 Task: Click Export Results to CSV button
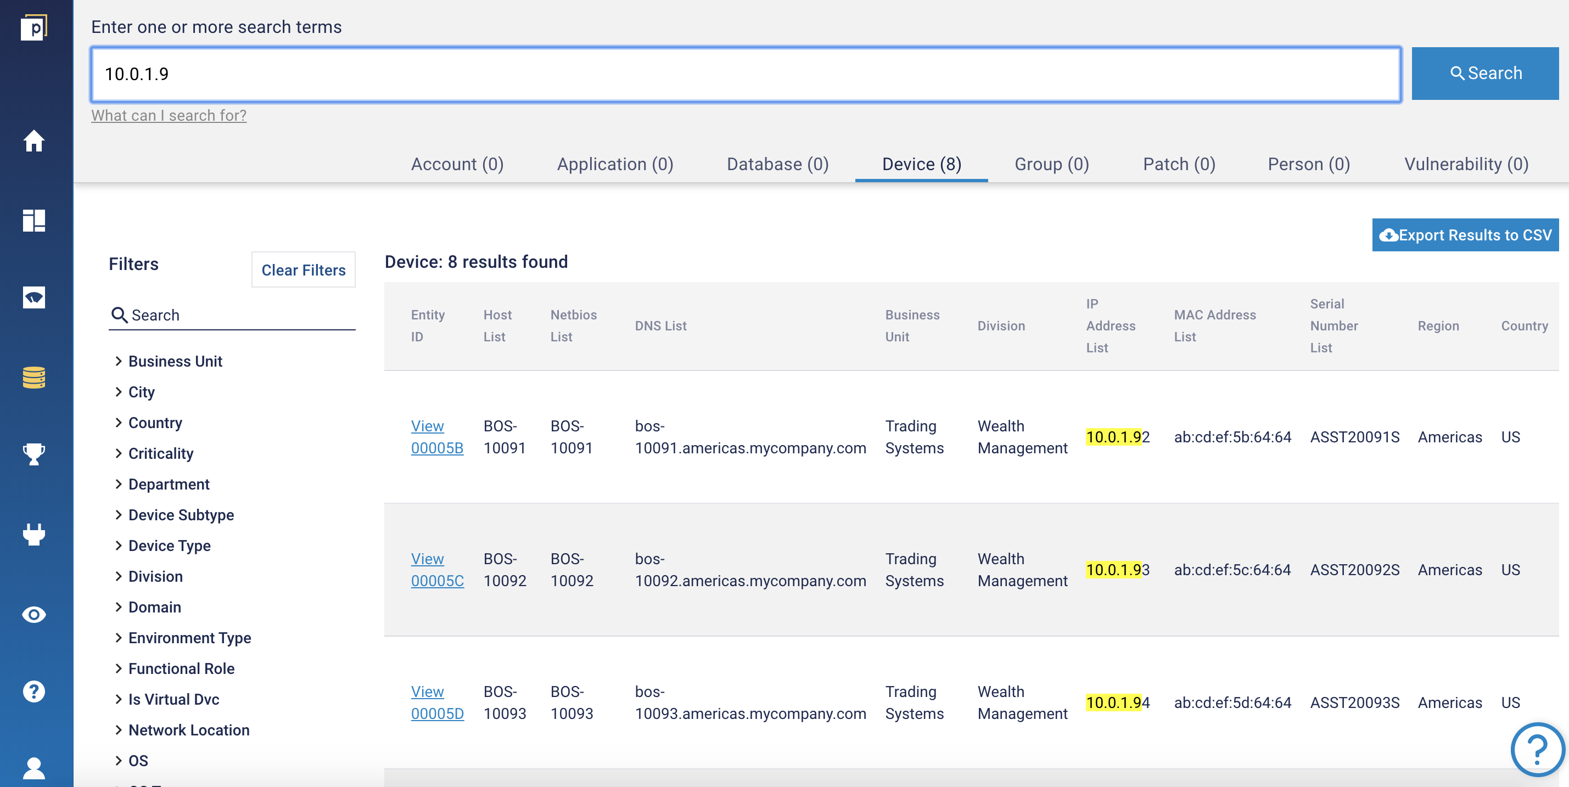(1465, 235)
